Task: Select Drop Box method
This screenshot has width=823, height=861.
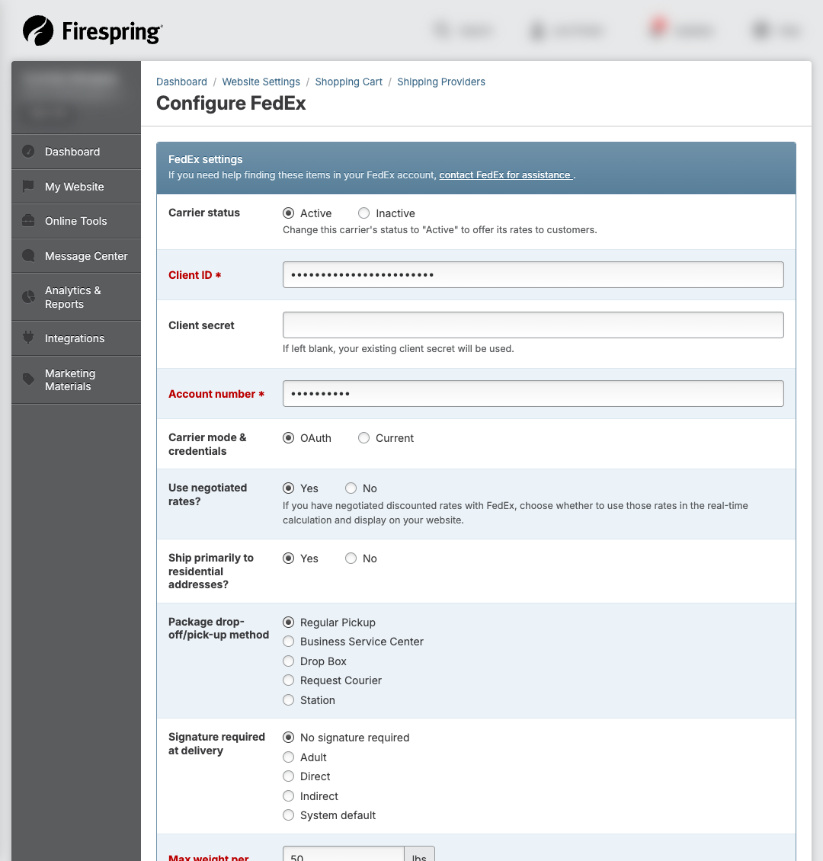Action: (x=288, y=661)
